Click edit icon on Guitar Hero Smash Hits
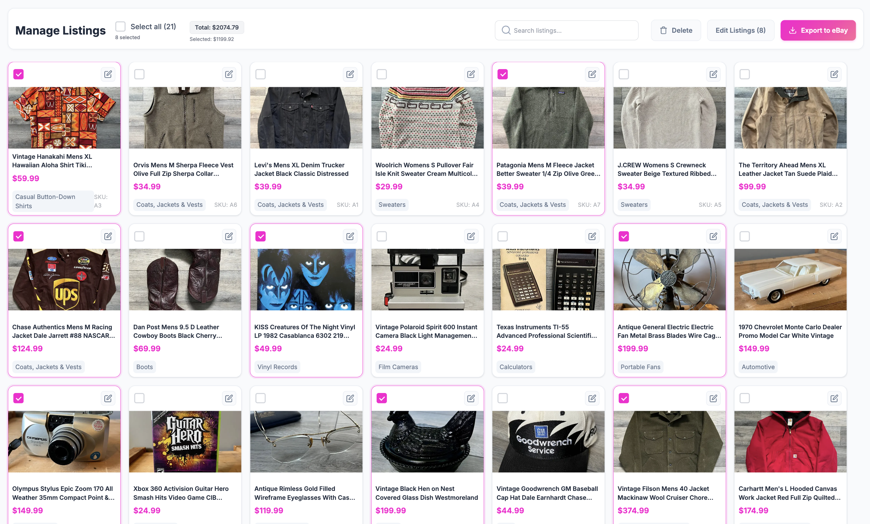The width and height of the screenshot is (870, 524). point(229,398)
